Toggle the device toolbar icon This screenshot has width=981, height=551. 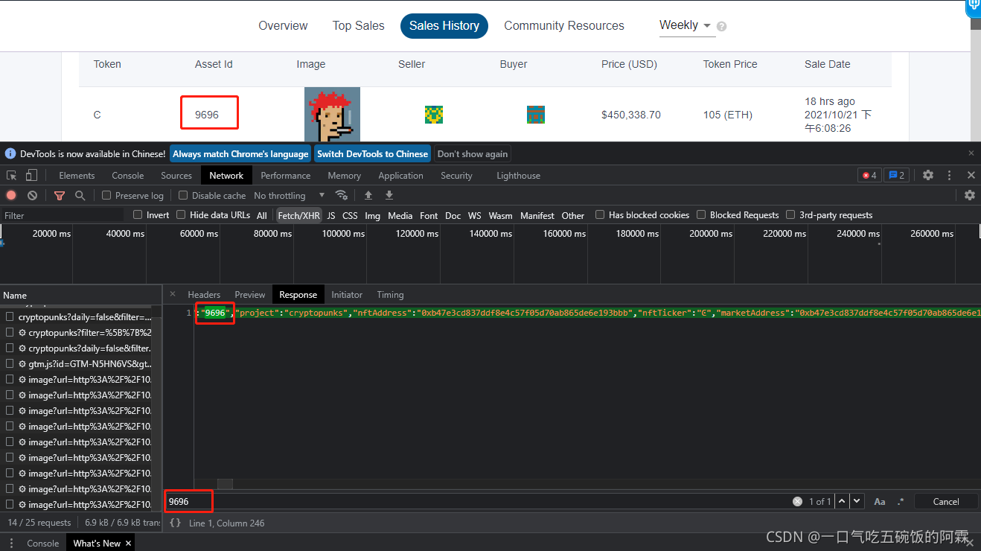pos(31,176)
